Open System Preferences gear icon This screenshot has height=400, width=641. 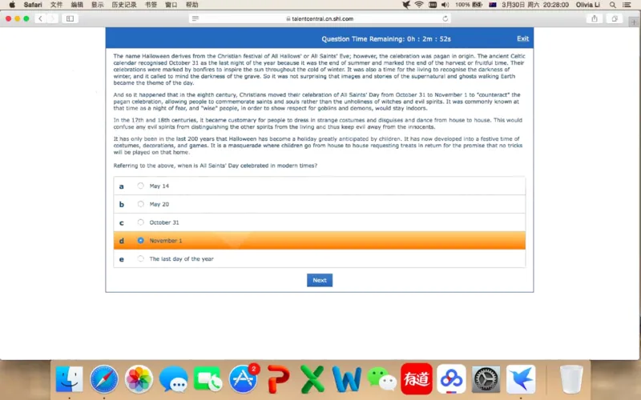tap(486, 378)
